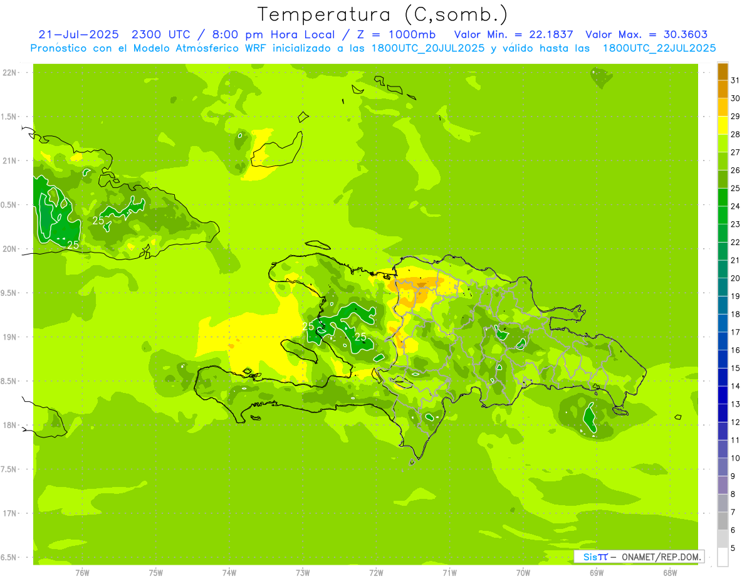Screen dimensions: 752x581
Task: Click the "76W" longitude label
Action: click(82, 573)
